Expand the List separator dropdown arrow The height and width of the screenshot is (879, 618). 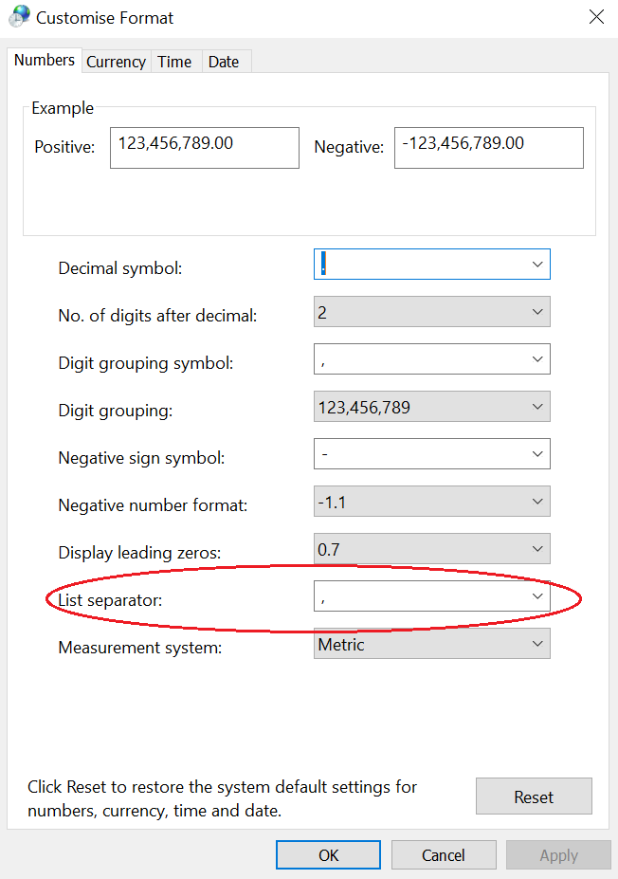537,595
